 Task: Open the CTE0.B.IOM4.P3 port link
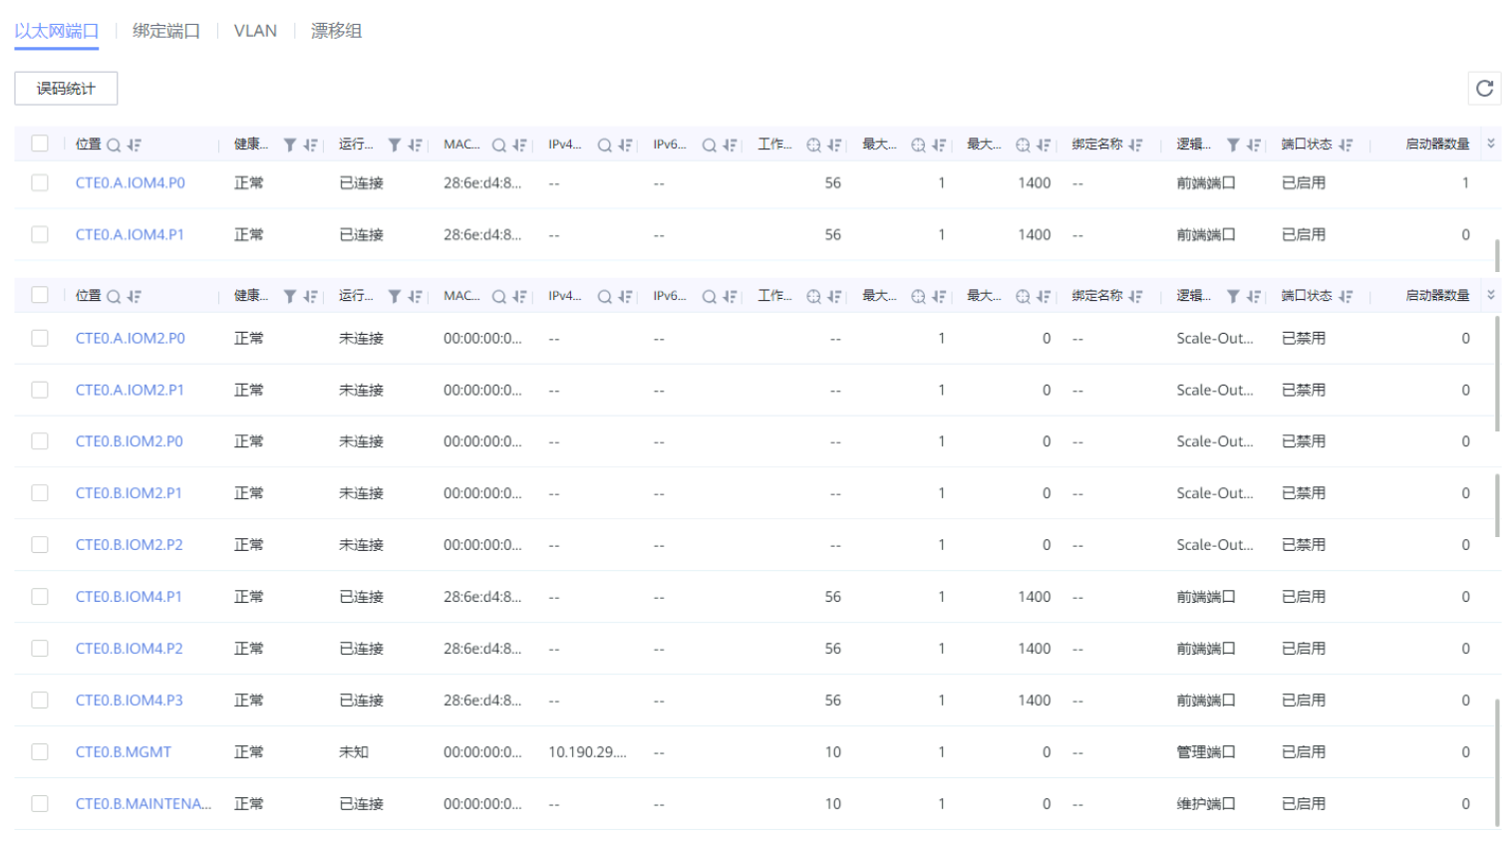point(130,701)
